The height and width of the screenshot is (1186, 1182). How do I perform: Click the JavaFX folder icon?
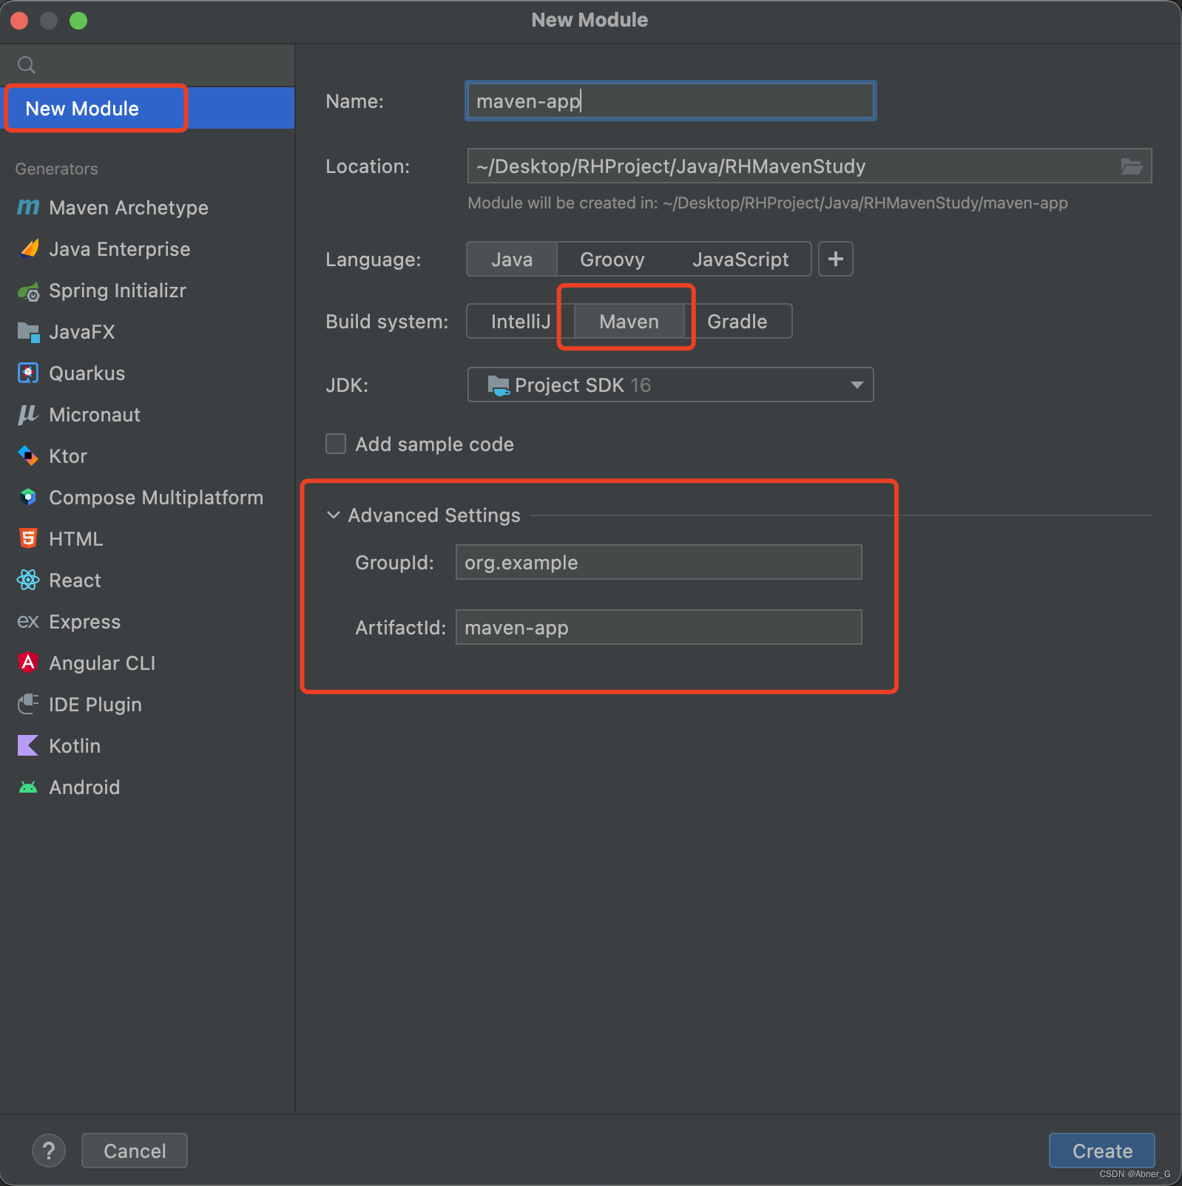click(28, 332)
